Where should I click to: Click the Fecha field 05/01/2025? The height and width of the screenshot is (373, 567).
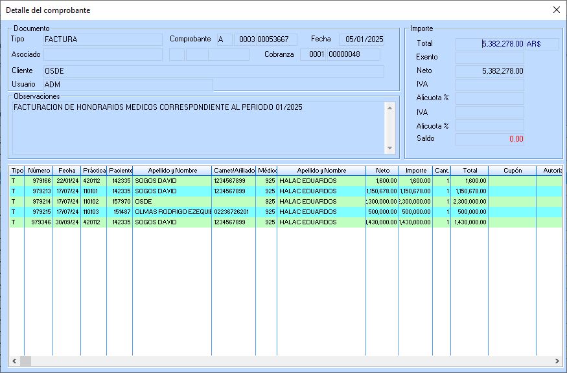tap(362, 39)
